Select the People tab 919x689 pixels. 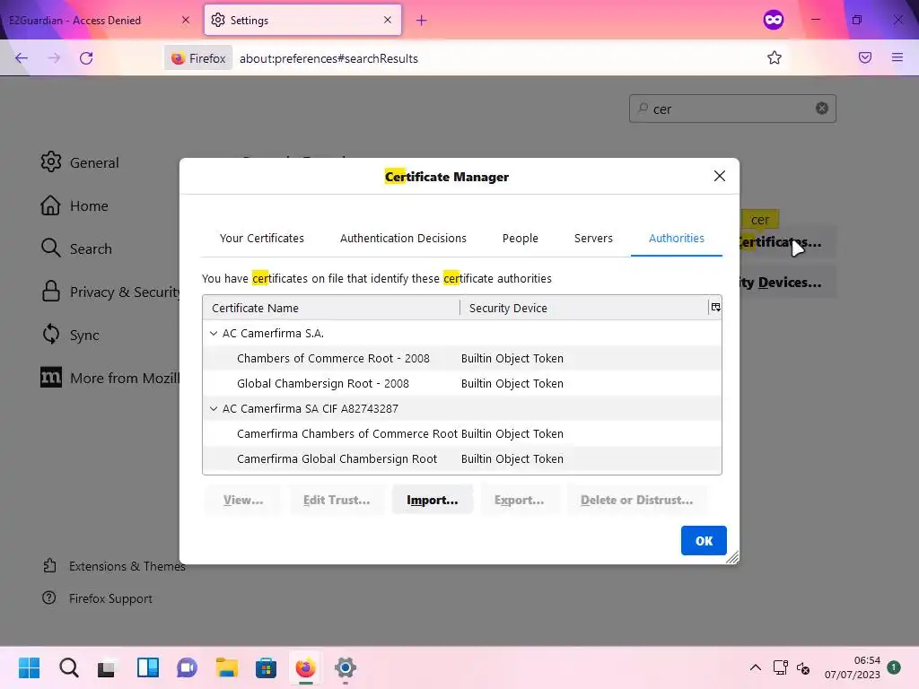[x=520, y=239]
